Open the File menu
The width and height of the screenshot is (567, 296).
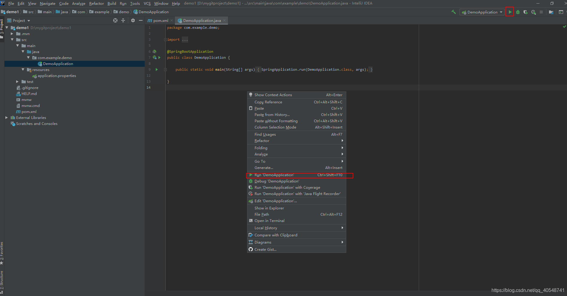pyautogui.click(x=11, y=3)
